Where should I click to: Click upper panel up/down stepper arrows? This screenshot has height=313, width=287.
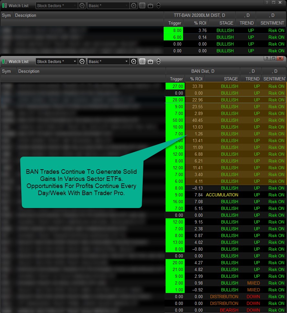click(x=159, y=5)
